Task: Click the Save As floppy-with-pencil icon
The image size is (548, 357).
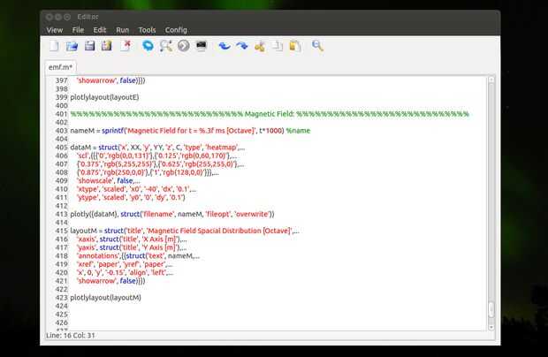Action: [x=107, y=46]
